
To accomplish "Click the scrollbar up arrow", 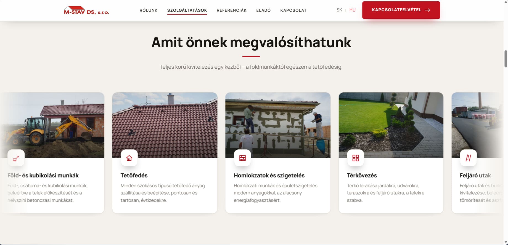I will (506, 2).
